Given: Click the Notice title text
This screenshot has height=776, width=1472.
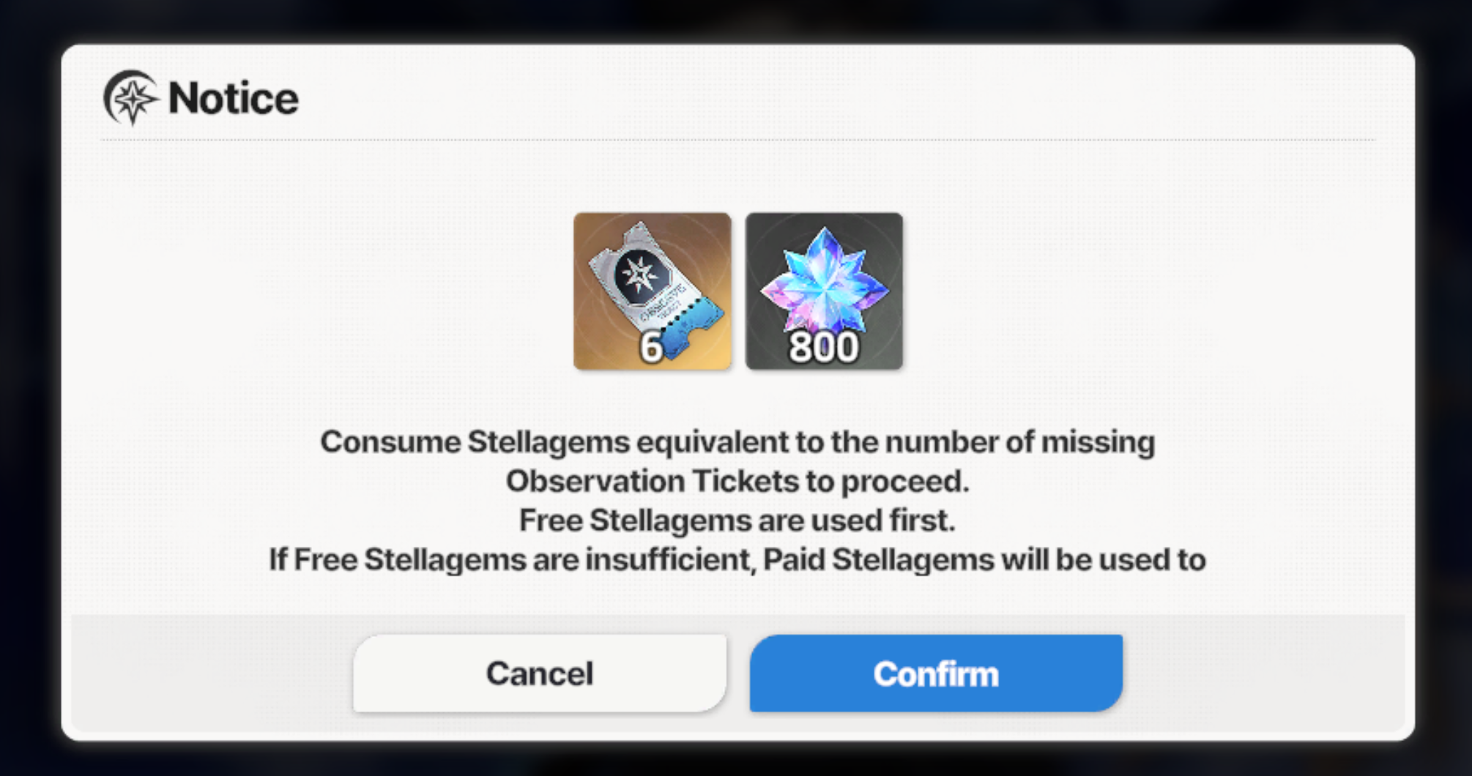Looking at the screenshot, I should (x=234, y=98).
